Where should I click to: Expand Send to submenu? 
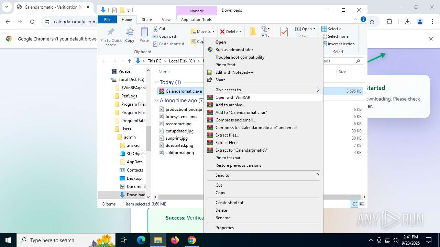pos(263,175)
